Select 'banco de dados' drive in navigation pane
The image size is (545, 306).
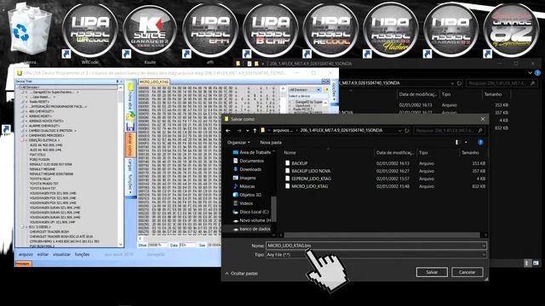255,229
